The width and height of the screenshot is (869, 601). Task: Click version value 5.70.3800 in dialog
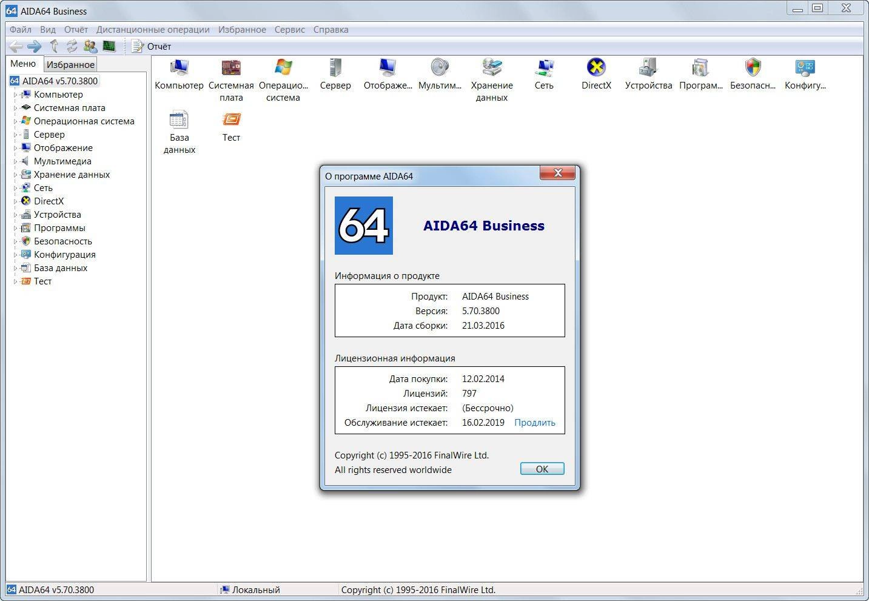pyautogui.click(x=481, y=311)
